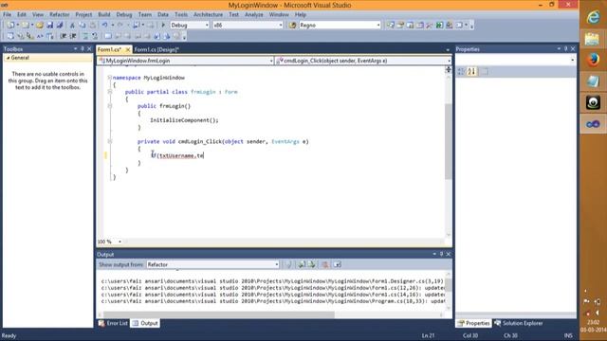This screenshot has width=607, height=341.
Task: Open the Properties object selector dropdown
Action: pyautogui.click(x=572, y=60)
